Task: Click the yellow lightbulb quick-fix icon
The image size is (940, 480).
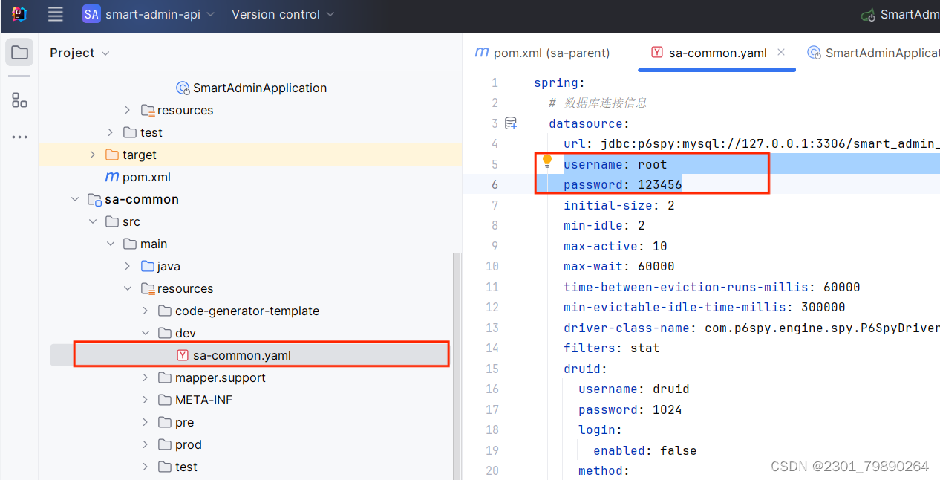Action: pyautogui.click(x=547, y=160)
